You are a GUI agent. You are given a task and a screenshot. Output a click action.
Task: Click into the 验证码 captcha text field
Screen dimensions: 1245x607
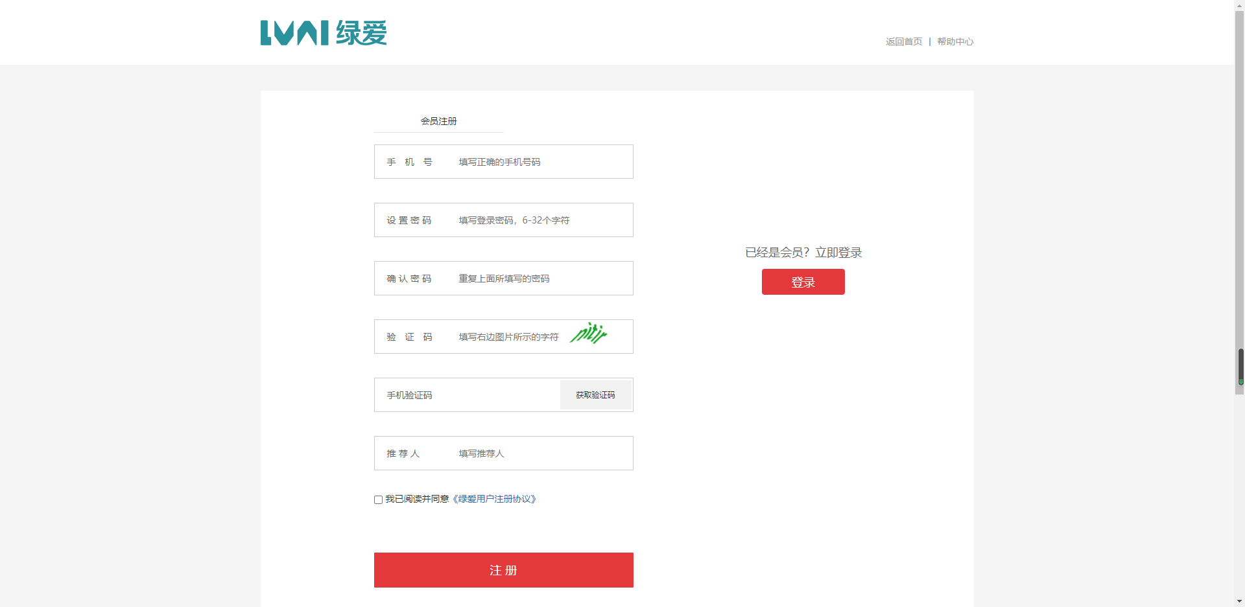(x=509, y=337)
